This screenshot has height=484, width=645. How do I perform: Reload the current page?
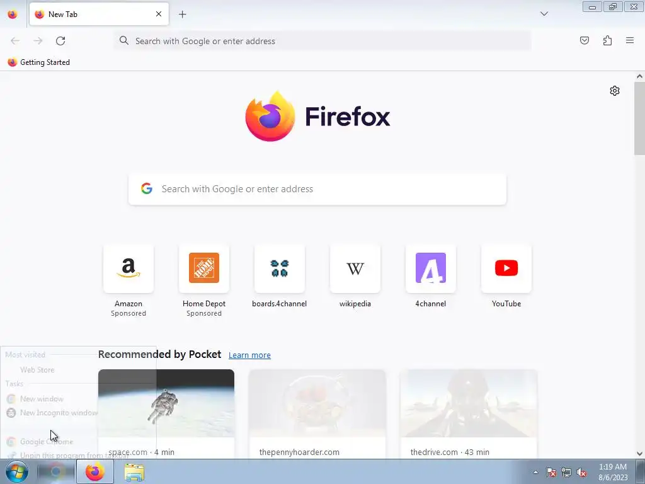click(60, 41)
